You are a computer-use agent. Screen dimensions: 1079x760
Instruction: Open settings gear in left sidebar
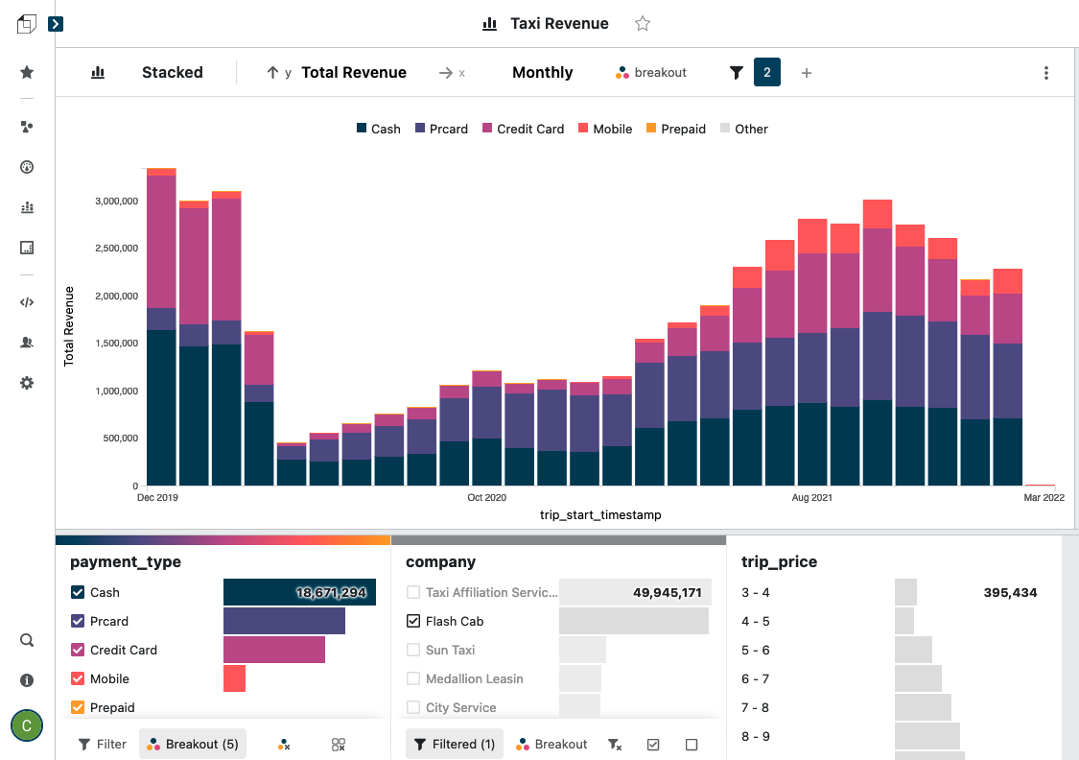tap(27, 383)
